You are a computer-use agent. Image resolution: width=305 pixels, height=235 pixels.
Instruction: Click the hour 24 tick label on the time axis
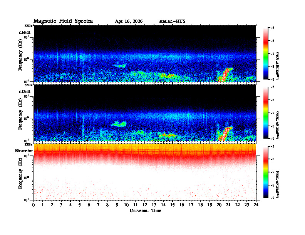coord(256,205)
